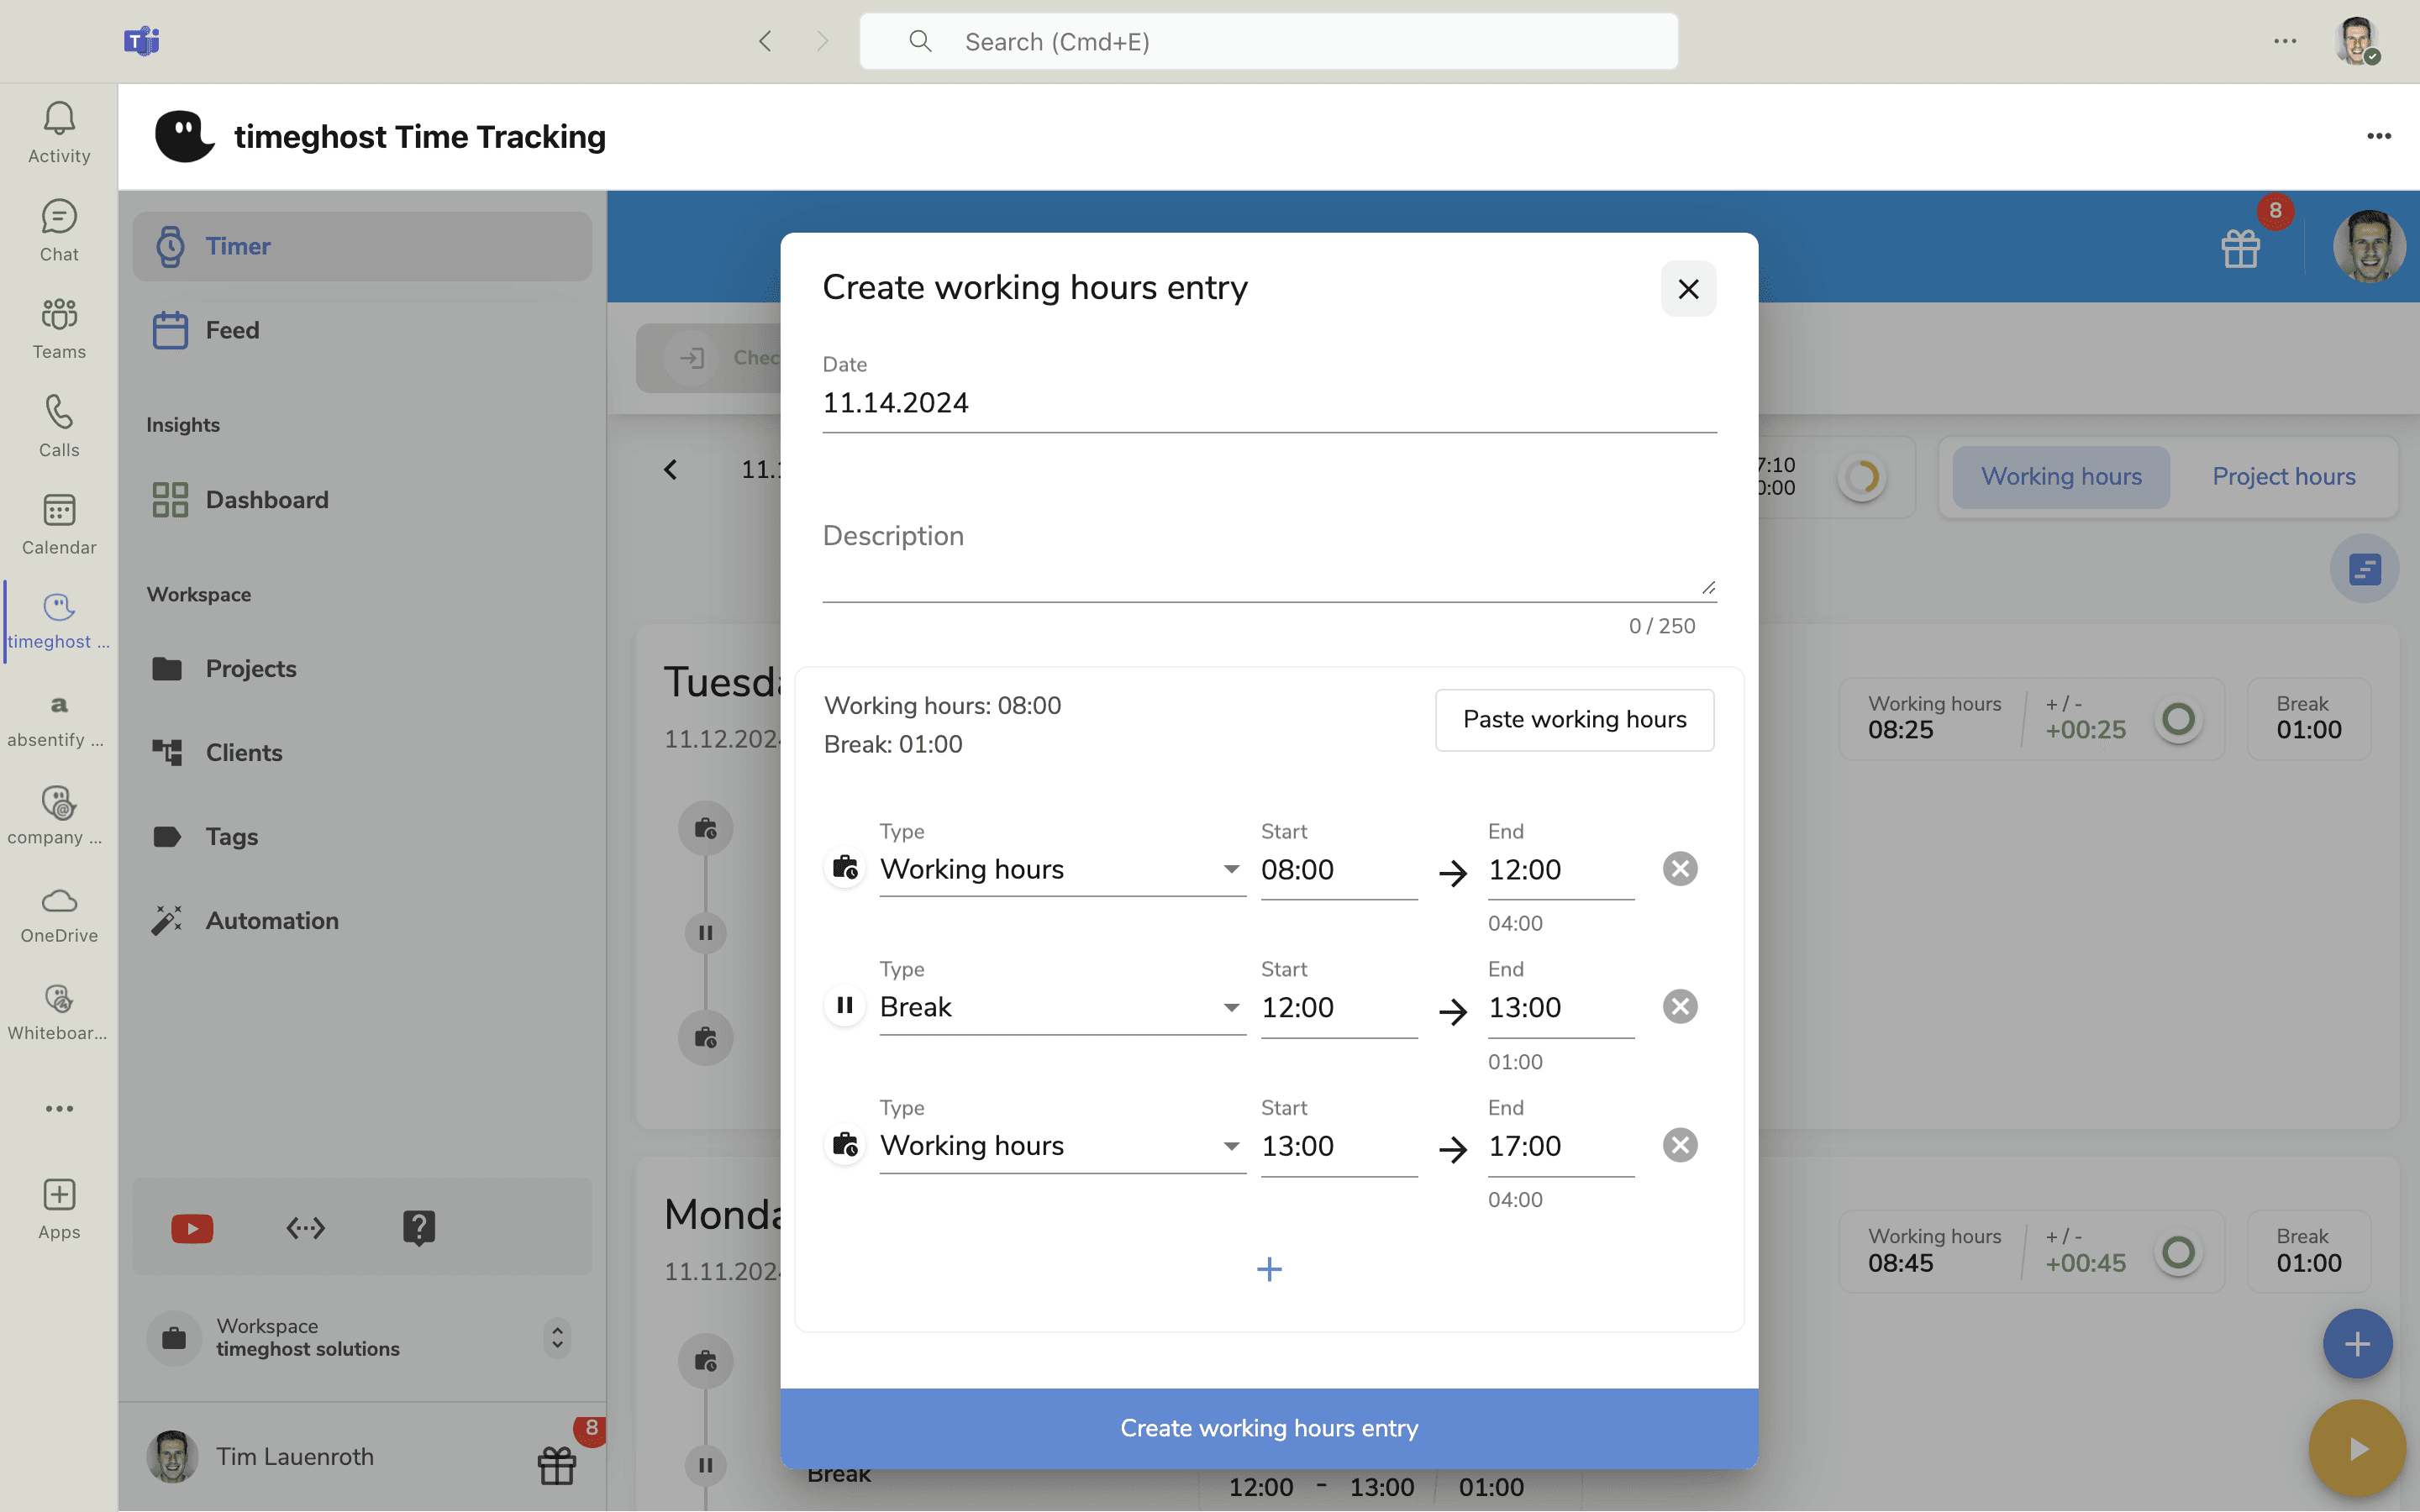Switch to Project hours tab

pyautogui.click(x=2283, y=477)
